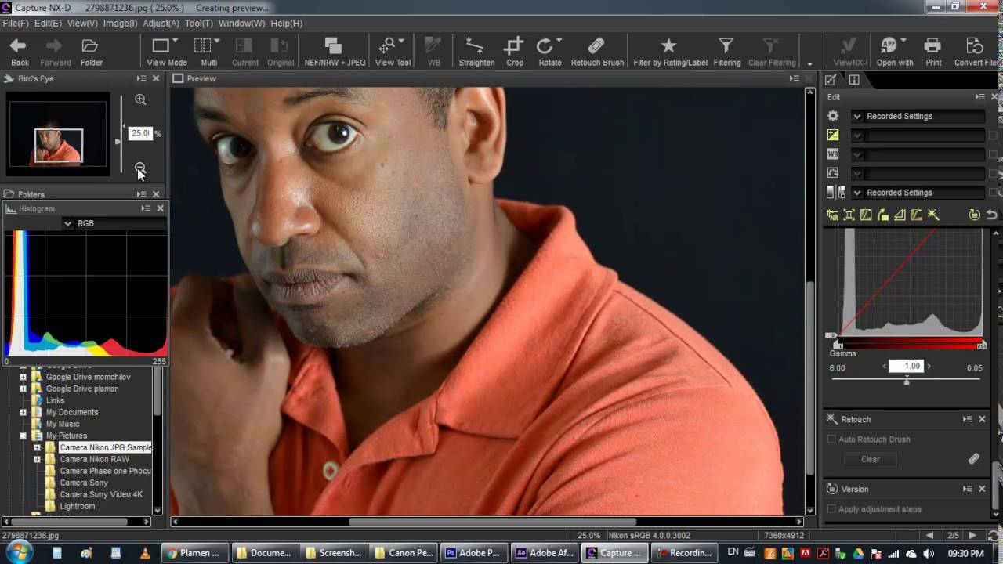Click the Back navigation button
The width and height of the screenshot is (1003, 564).
click(x=20, y=51)
